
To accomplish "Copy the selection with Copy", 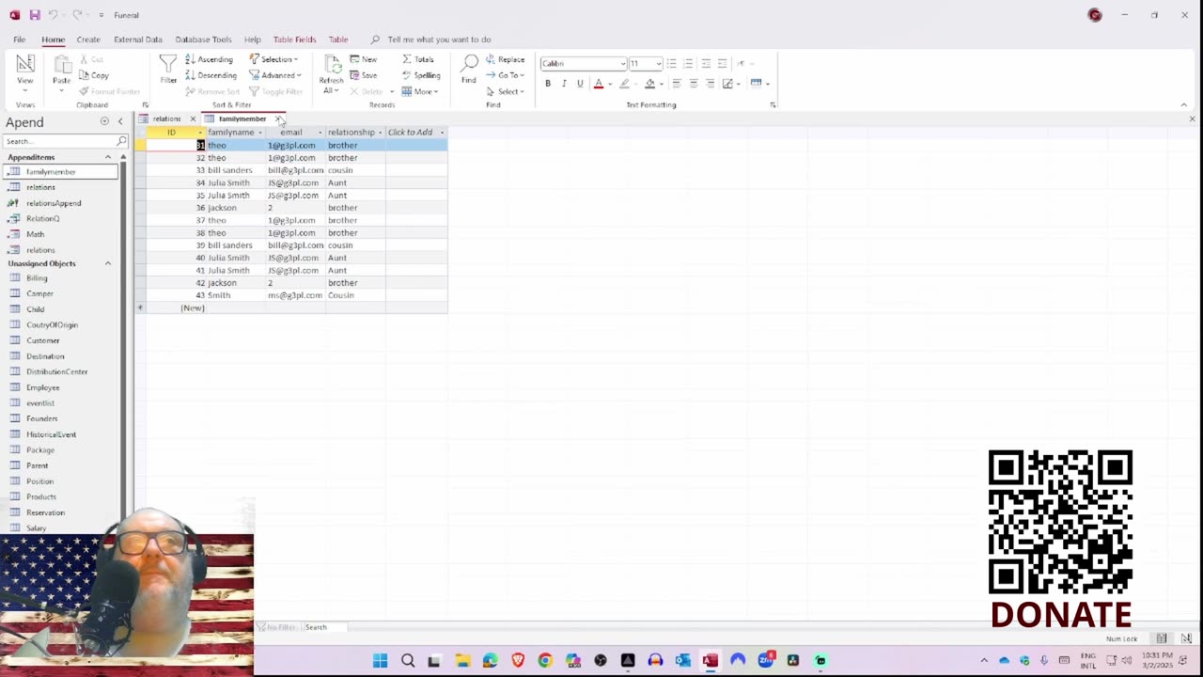I will coord(94,75).
